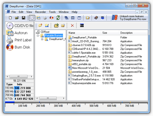This screenshot has width=153, height=116.
Task: Click the cascade windows toolbar icon
Action: pyautogui.click(x=66, y=18)
